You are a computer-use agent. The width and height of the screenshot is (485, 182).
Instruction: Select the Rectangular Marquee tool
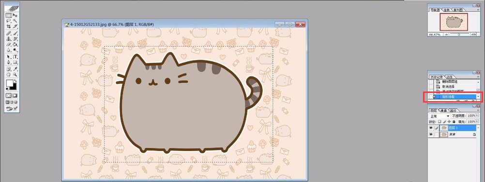coord(9,15)
